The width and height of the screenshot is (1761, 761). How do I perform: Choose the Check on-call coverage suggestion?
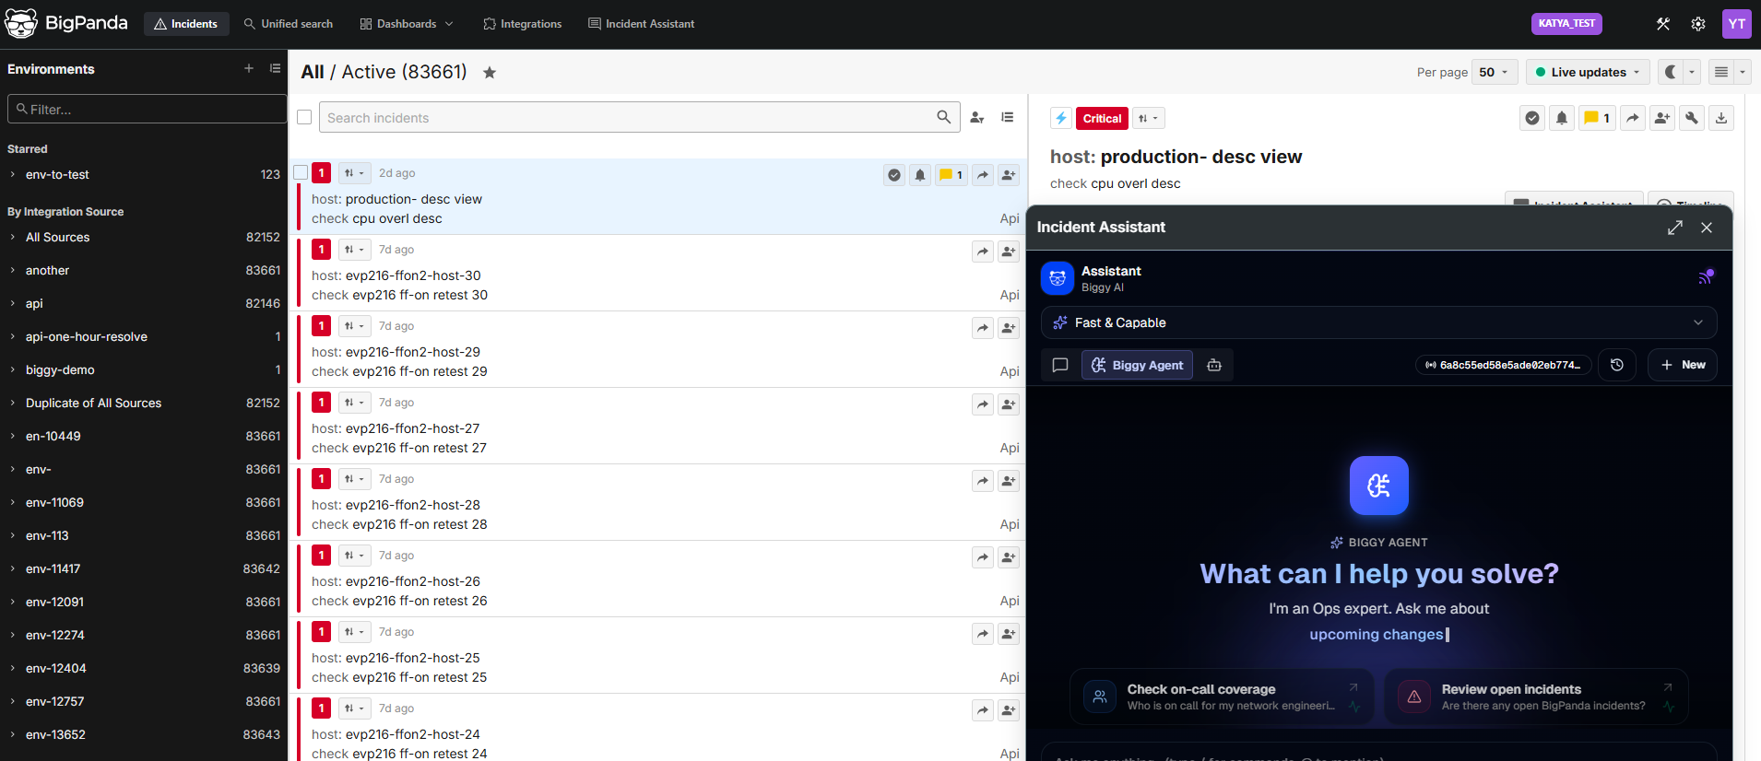1223,697
